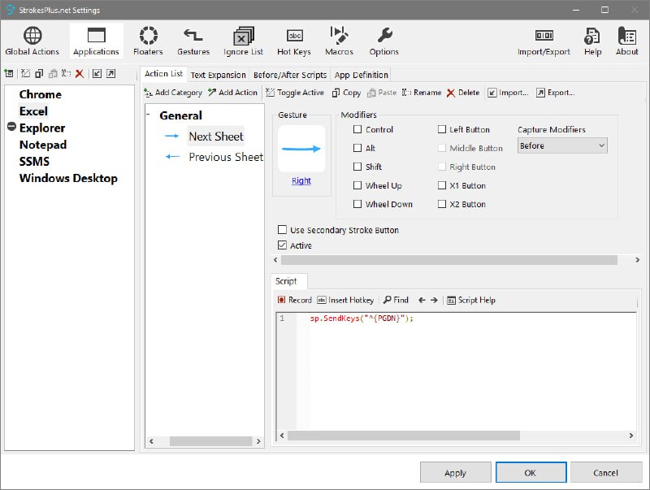Click the Right gesture link

[x=301, y=180]
